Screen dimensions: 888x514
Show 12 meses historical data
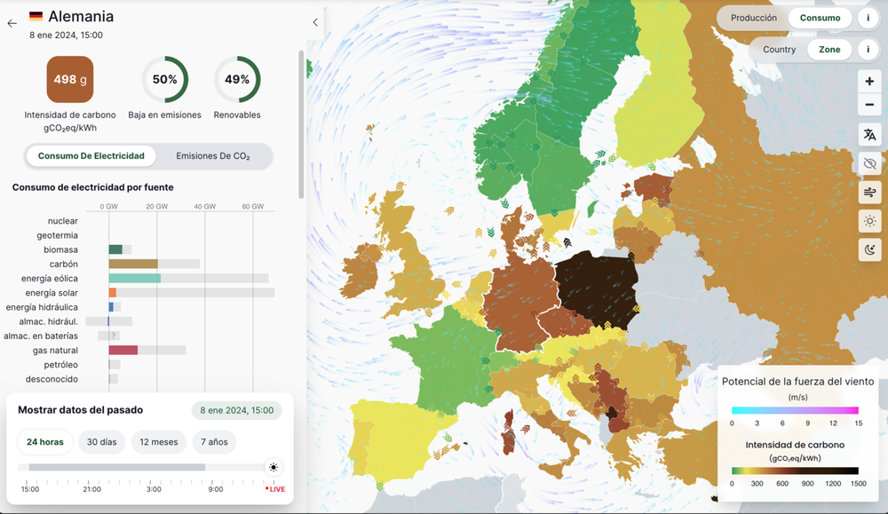point(160,442)
